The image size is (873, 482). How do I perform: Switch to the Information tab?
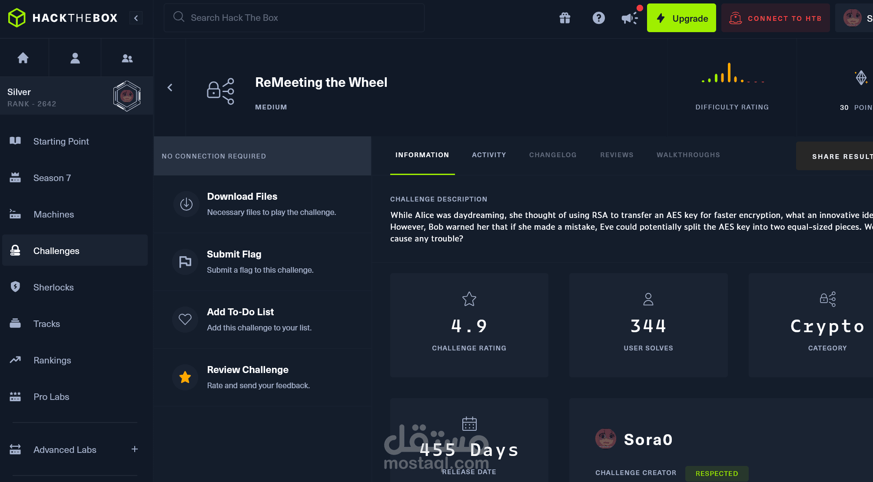coord(422,155)
